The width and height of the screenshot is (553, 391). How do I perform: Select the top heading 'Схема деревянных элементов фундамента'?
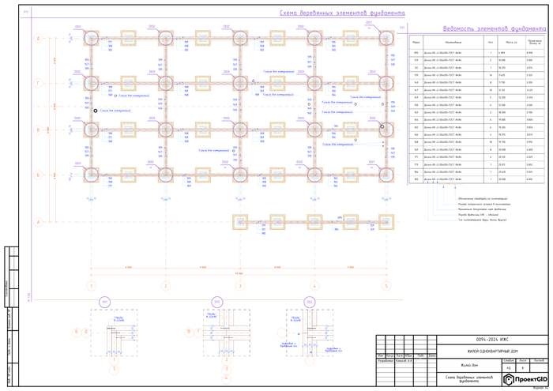(x=342, y=13)
